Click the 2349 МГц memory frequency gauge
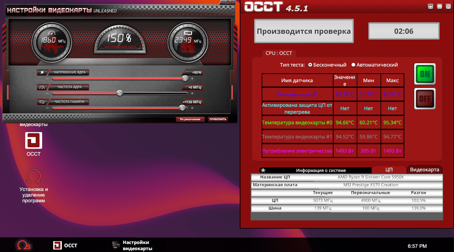 (188, 42)
